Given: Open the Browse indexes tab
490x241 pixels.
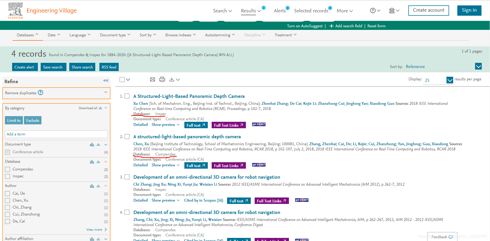Looking at the screenshot, I should (181, 35).
